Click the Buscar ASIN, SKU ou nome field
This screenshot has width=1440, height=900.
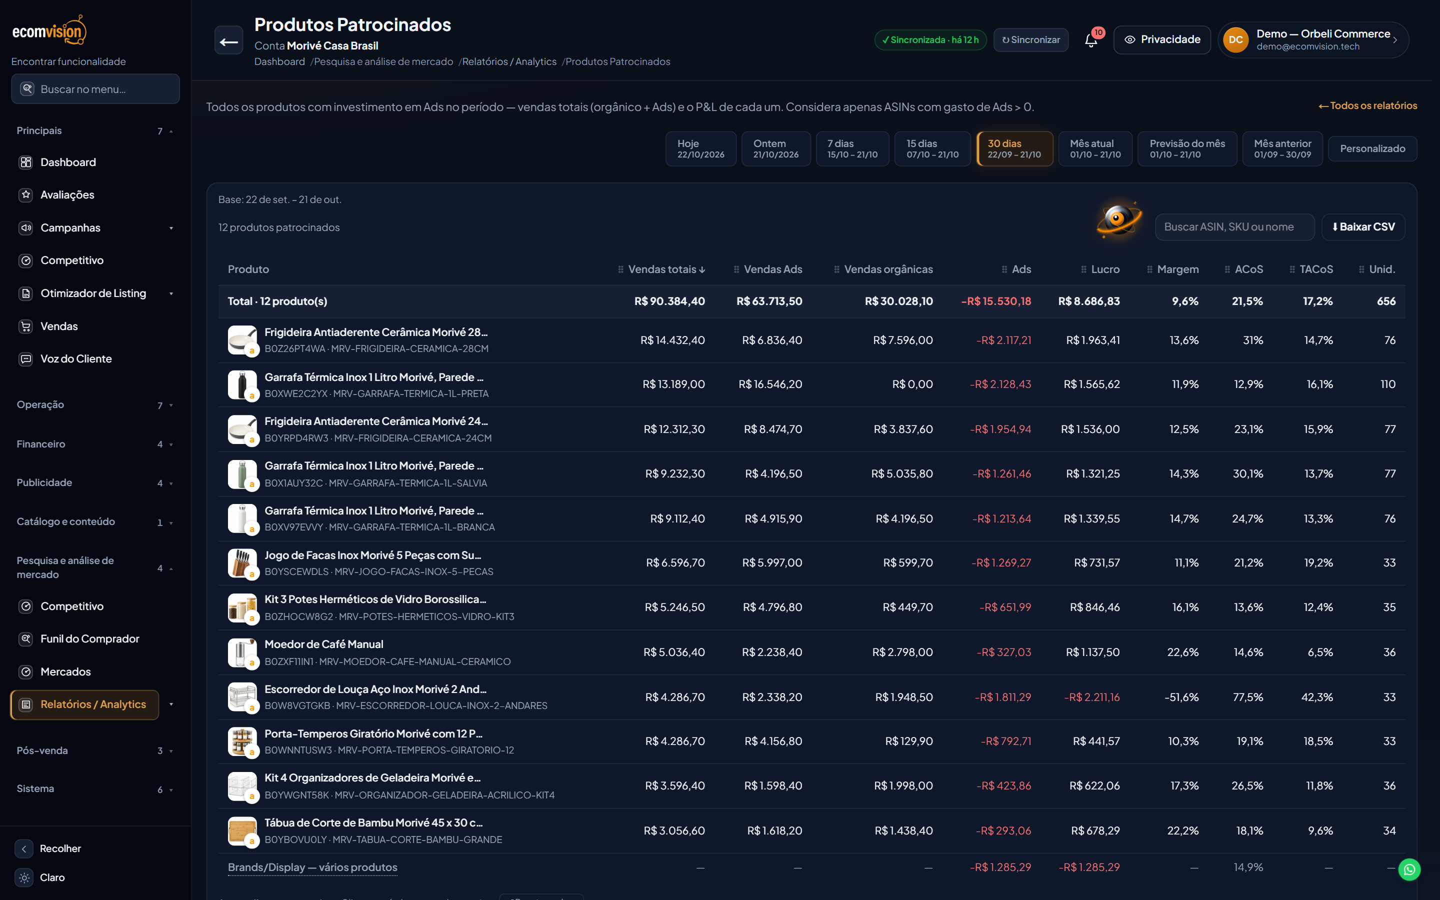click(x=1234, y=227)
